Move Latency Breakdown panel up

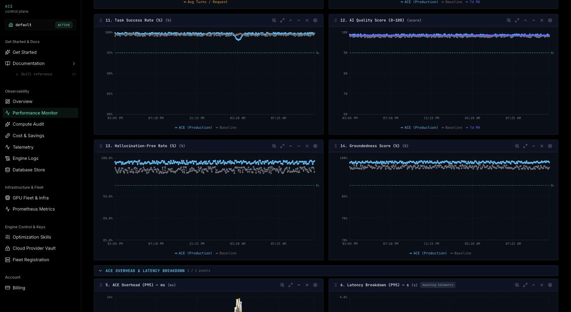tap(534, 285)
